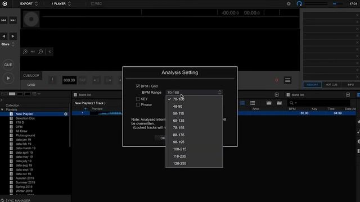Switch to plain list view icon

253,103
